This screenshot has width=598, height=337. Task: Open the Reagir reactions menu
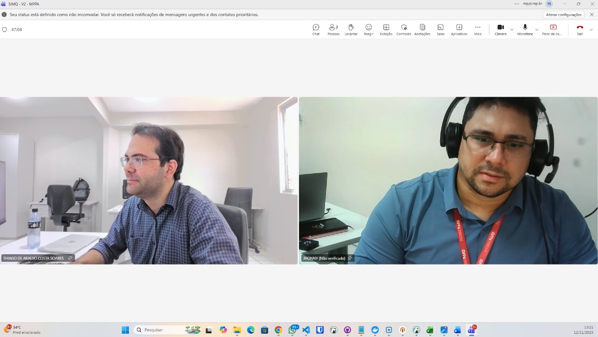tap(369, 29)
